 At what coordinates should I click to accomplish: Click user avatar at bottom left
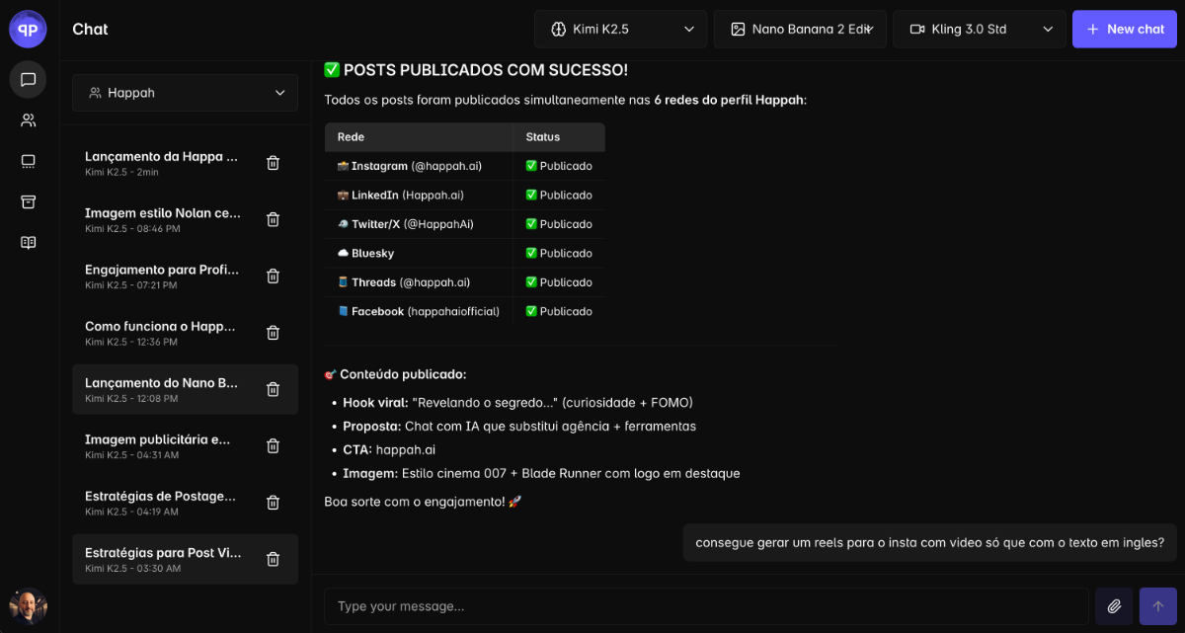(28, 606)
